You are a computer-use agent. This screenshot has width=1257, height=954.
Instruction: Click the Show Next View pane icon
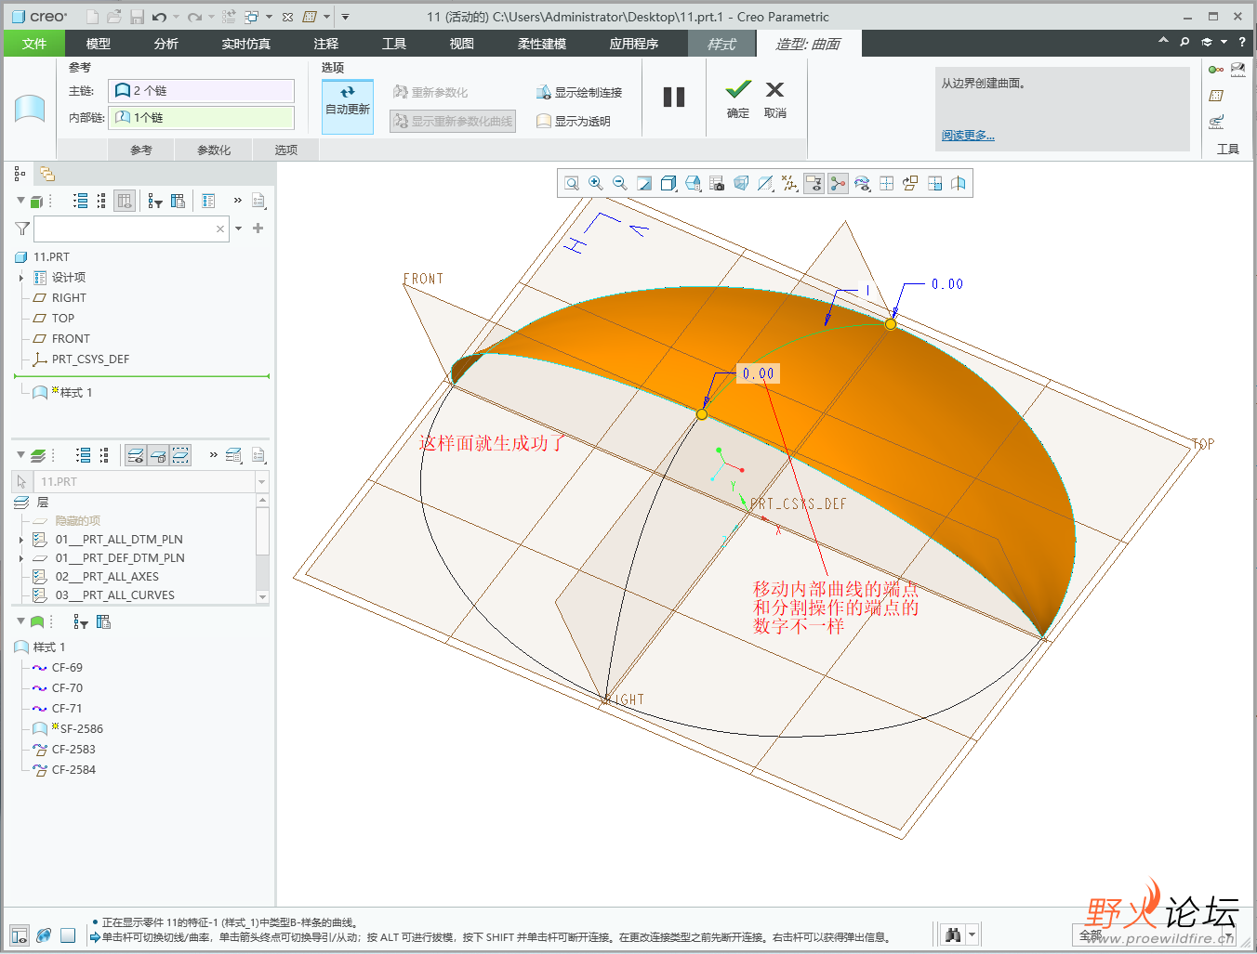(934, 184)
